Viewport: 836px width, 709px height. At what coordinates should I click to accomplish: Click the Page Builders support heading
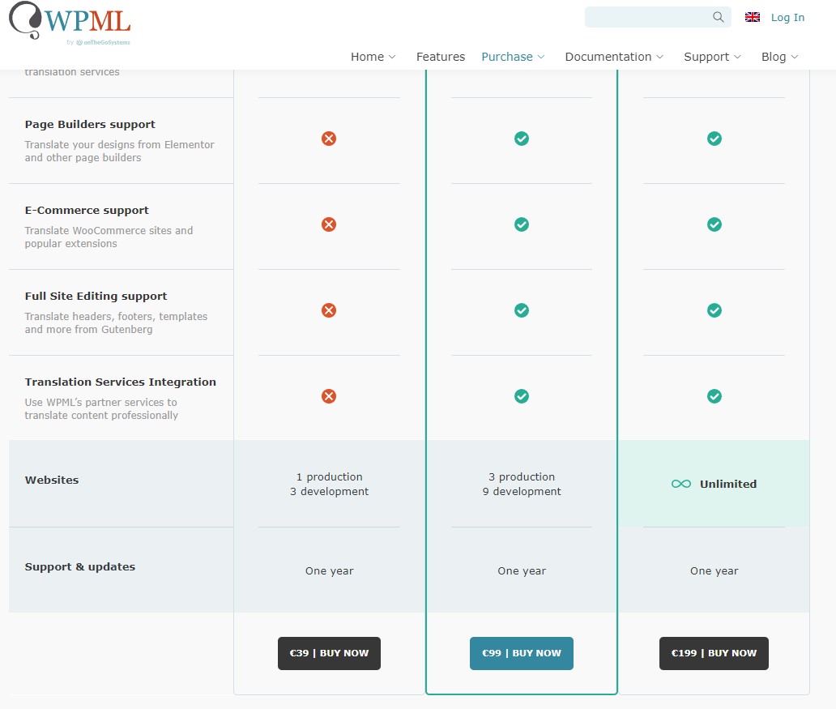(x=90, y=124)
